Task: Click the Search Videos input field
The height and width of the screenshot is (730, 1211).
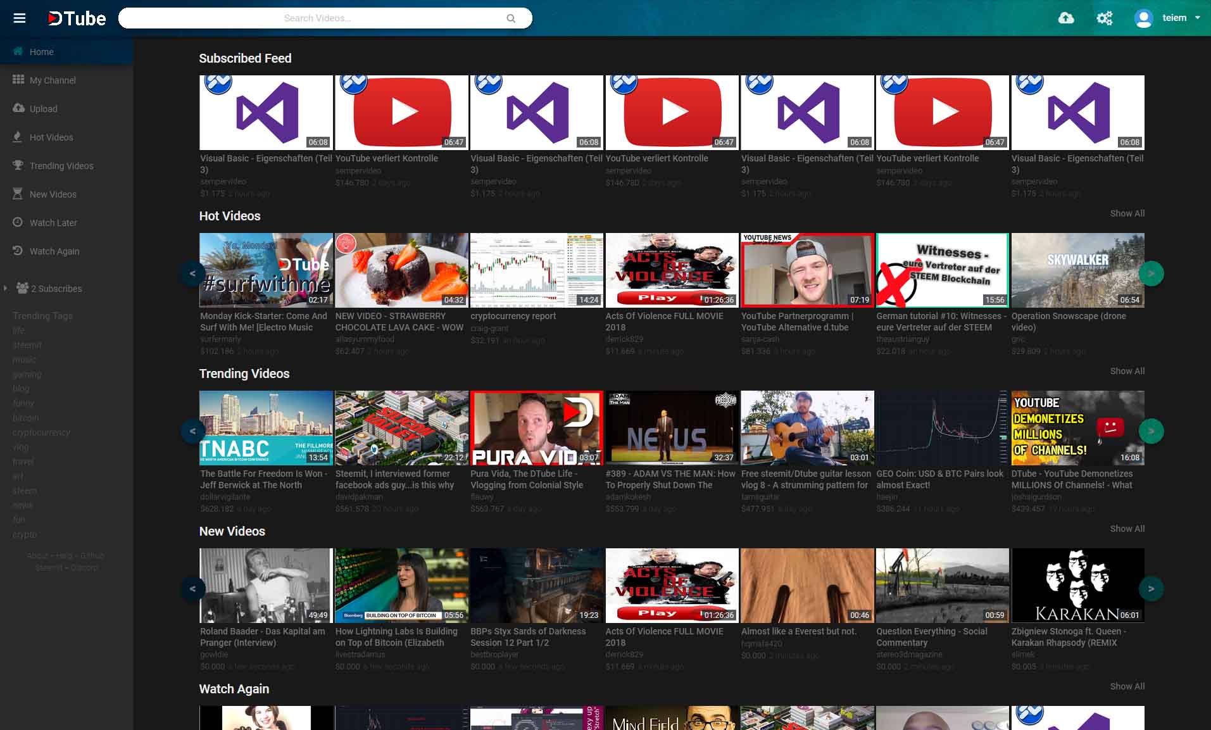Action: coord(317,18)
